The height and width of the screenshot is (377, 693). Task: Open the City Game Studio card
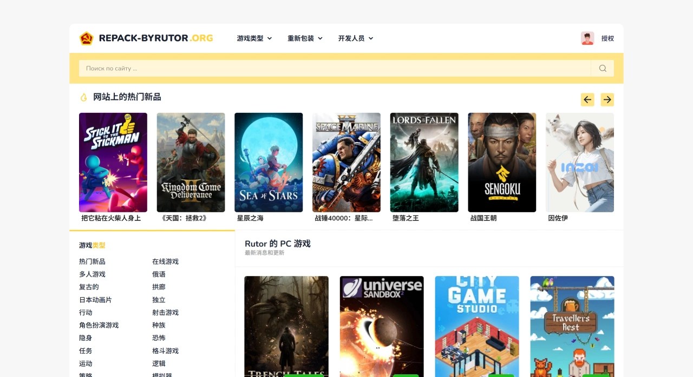tap(477, 326)
